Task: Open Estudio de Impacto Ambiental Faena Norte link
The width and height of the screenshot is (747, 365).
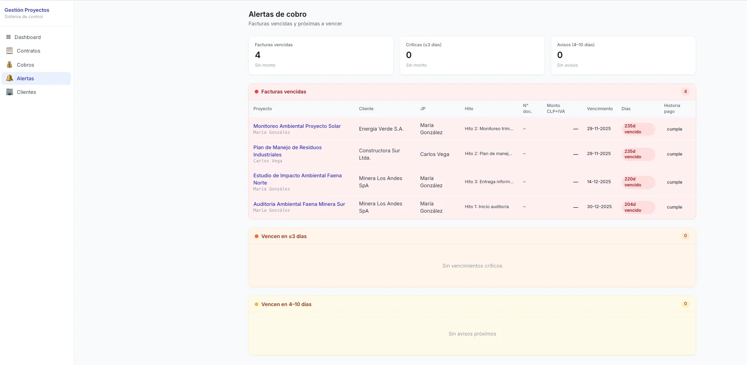Action: (297, 179)
